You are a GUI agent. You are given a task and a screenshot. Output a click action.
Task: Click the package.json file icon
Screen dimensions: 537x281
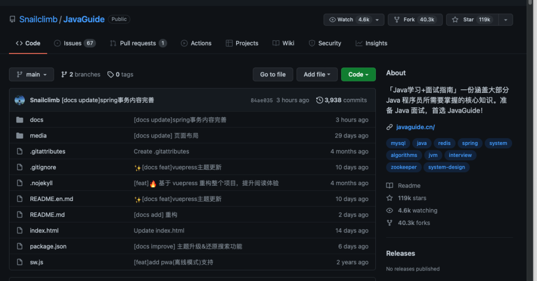pos(20,246)
